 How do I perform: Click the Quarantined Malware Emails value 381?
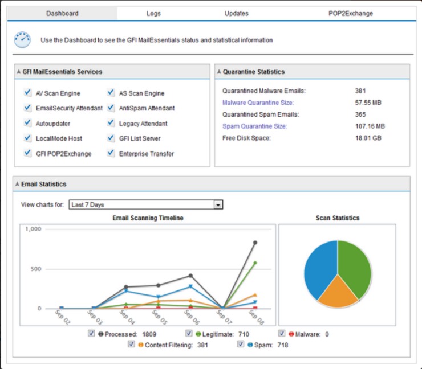tap(360, 91)
